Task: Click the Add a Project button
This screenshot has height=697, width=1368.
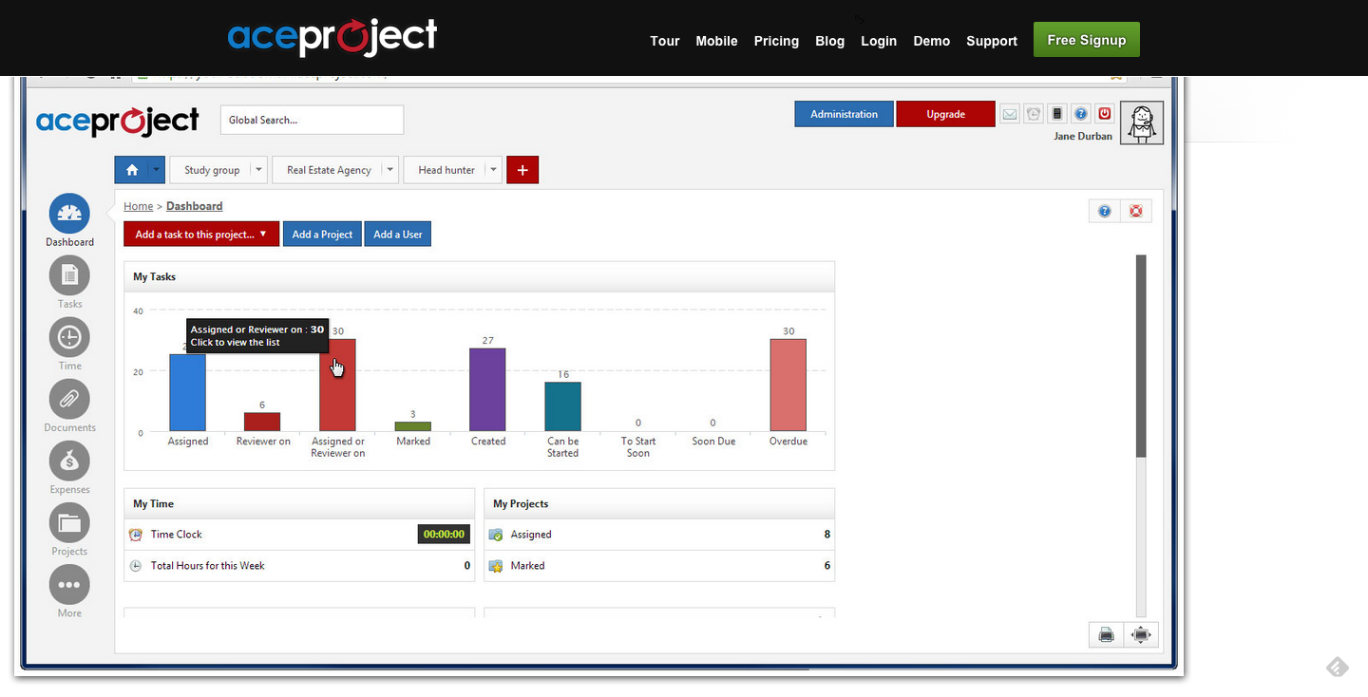Action: (322, 235)
